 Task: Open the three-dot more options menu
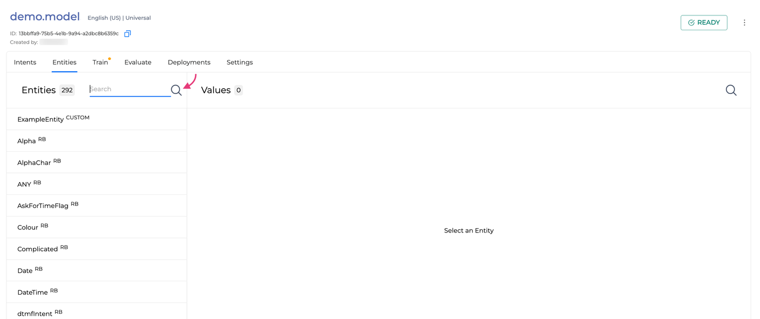click(744, 23)
